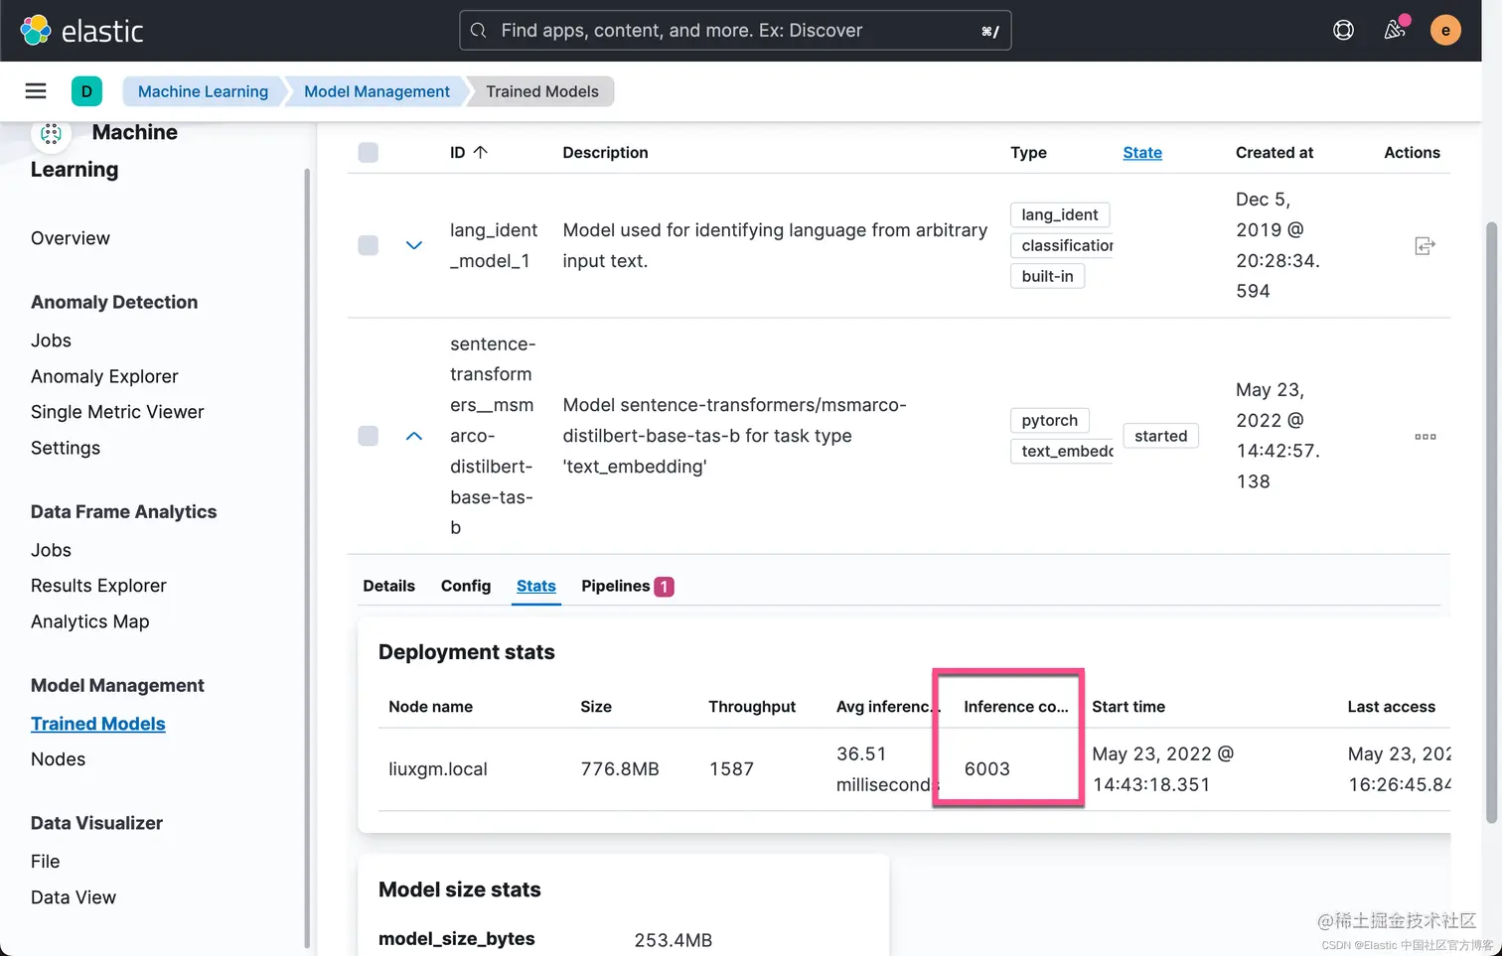1502x956 pixels.
Task: Open Overview in the sidebar
Action: click(71, 238)
